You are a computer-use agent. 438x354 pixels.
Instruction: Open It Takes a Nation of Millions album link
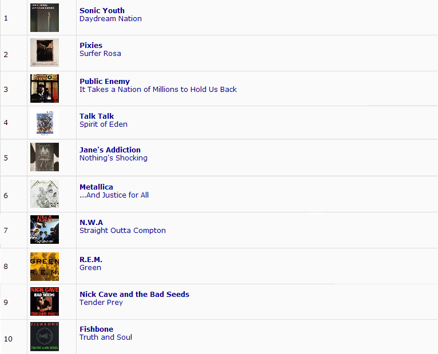[x=158, y=89]
